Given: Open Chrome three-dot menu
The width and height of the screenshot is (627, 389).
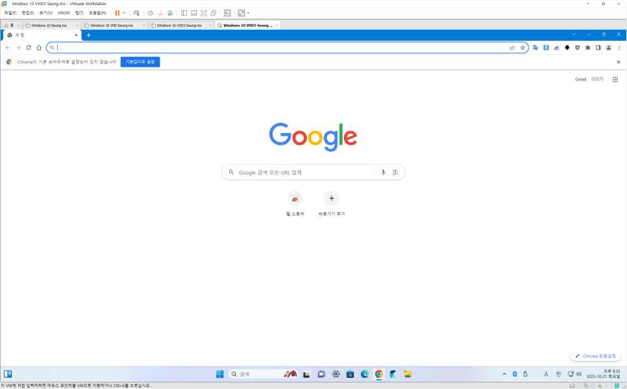Looking at the screenshot, I should pyautogui.click(x=619, y=47).
